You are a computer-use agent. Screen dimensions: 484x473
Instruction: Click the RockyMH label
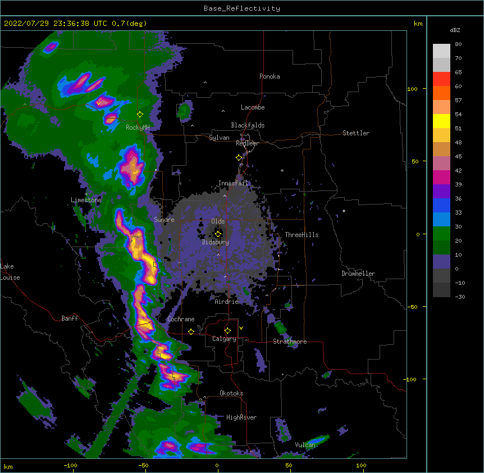[138, 128]
